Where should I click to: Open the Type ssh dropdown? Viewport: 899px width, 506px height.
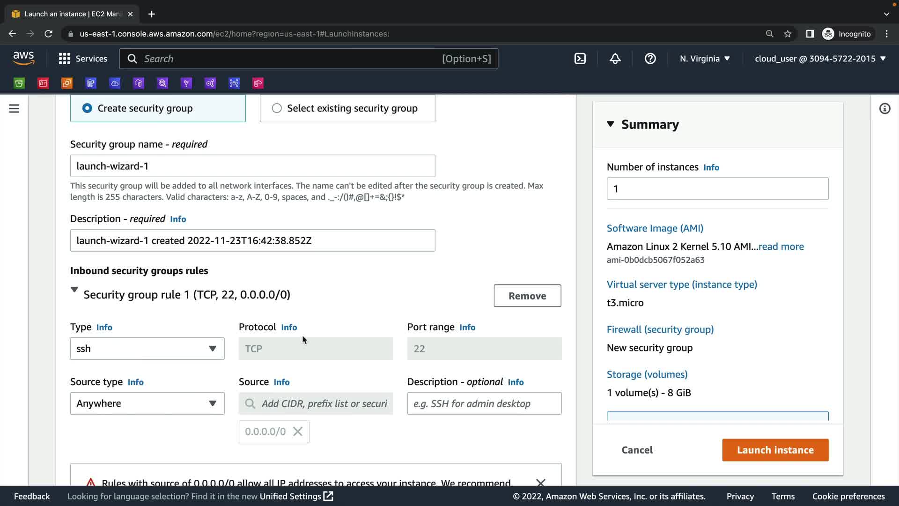(x=147, y=349)
